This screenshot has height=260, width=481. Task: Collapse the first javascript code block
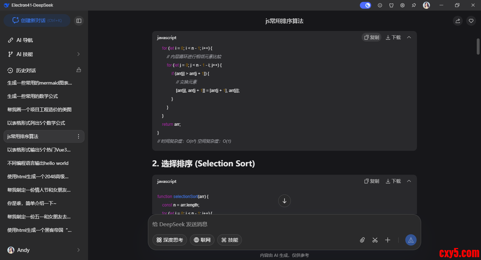[x=409, y=37]
